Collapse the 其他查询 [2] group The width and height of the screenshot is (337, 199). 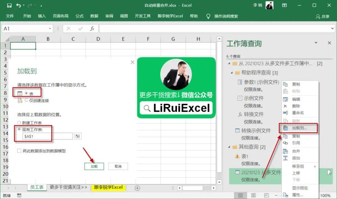pos(229,147)
